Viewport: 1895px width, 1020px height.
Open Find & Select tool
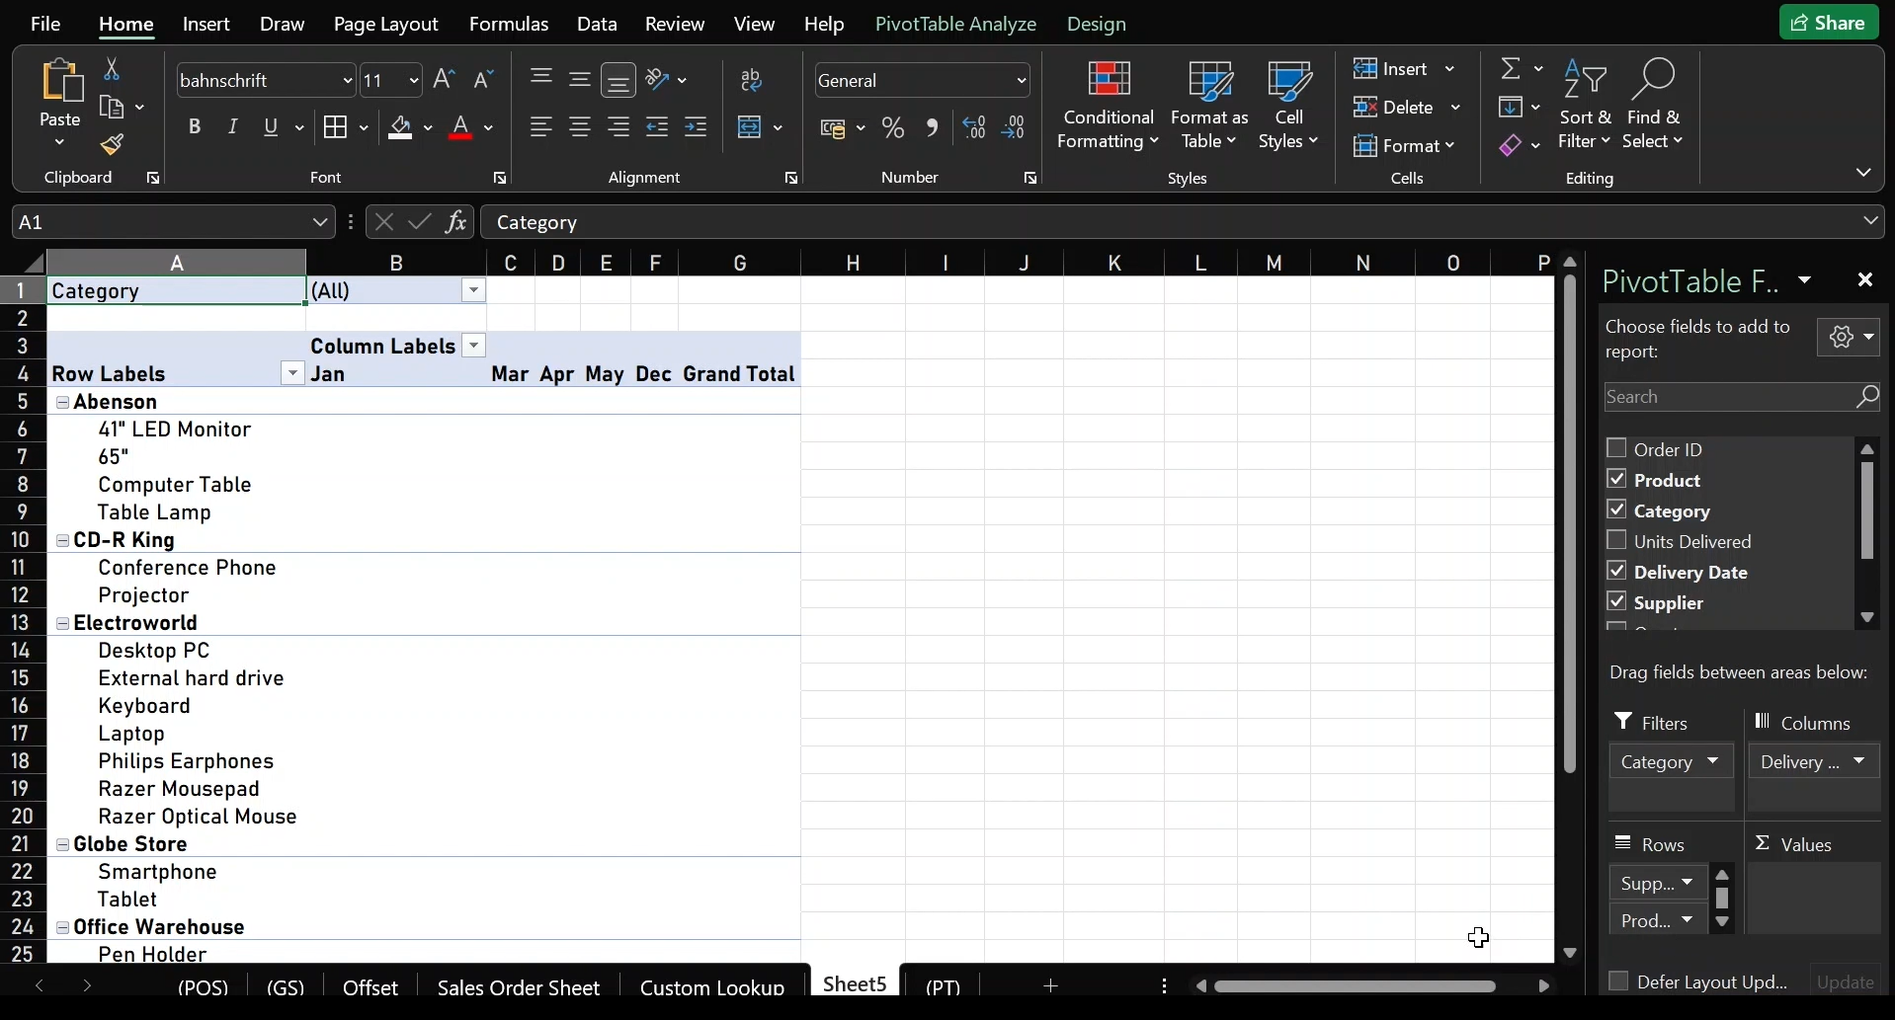click(1654, 106)
